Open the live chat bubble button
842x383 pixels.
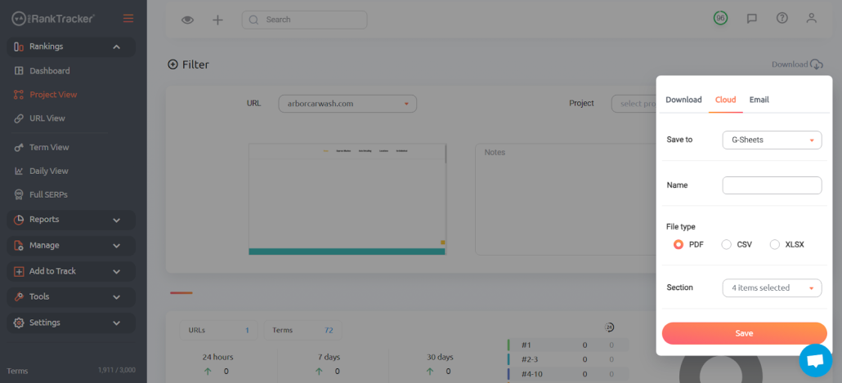[x=815, y=360]
